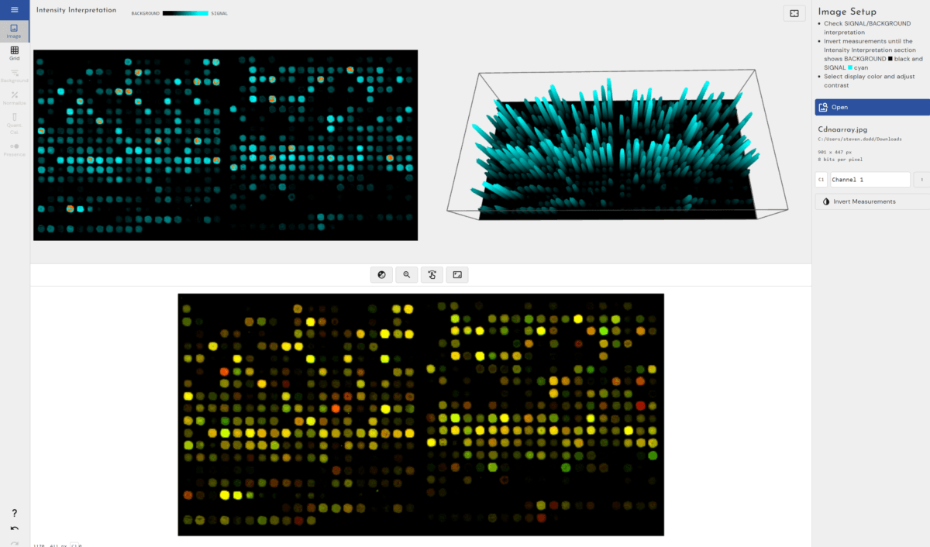Select the Grid step in the sidebar
Viewport: 930px width, 547px height.
pos(14,53)
